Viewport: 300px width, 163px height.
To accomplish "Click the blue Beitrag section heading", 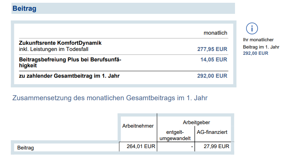I will click(x=24, y=9).
